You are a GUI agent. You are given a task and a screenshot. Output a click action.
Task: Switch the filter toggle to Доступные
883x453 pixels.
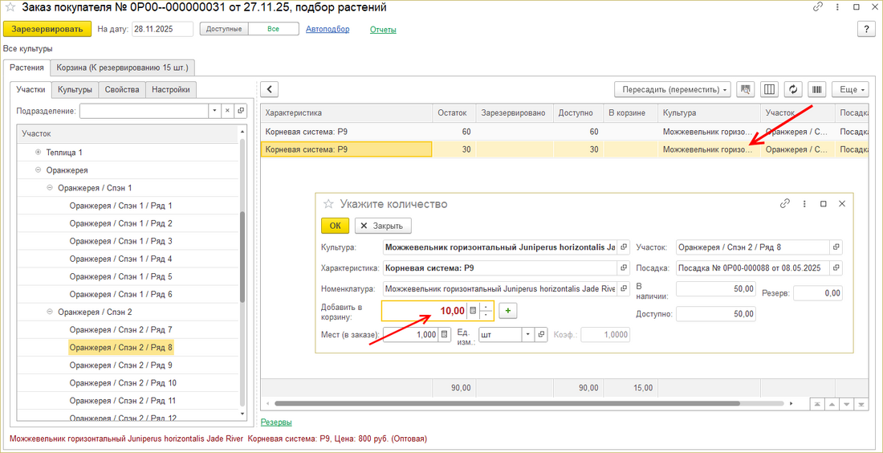(x=223, y=29)
